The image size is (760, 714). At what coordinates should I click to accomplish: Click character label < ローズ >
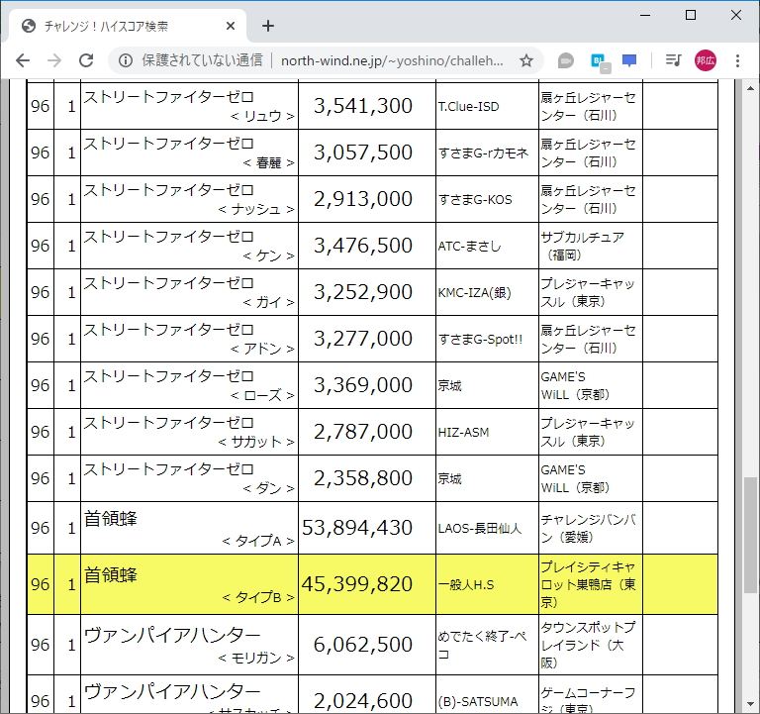pyautogui.click(x=262, y=396)
